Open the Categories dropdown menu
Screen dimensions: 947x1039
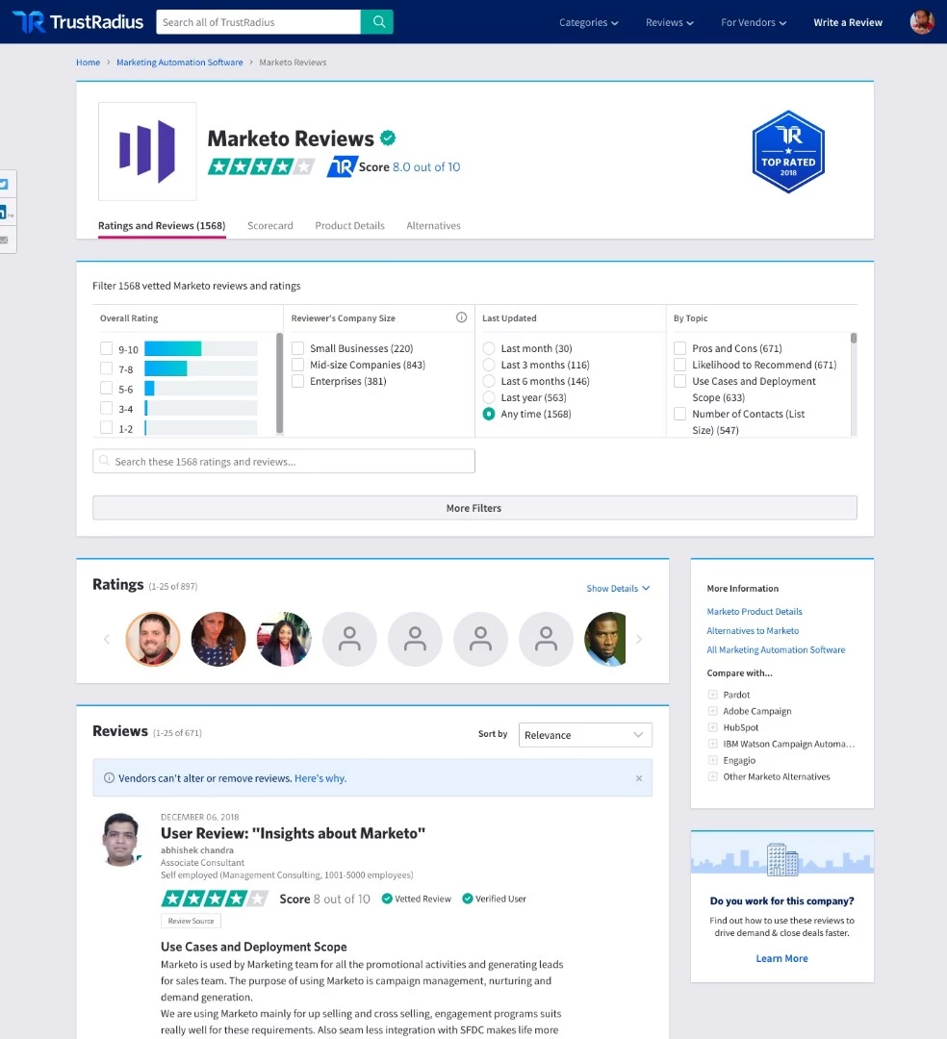pos(588,22)
